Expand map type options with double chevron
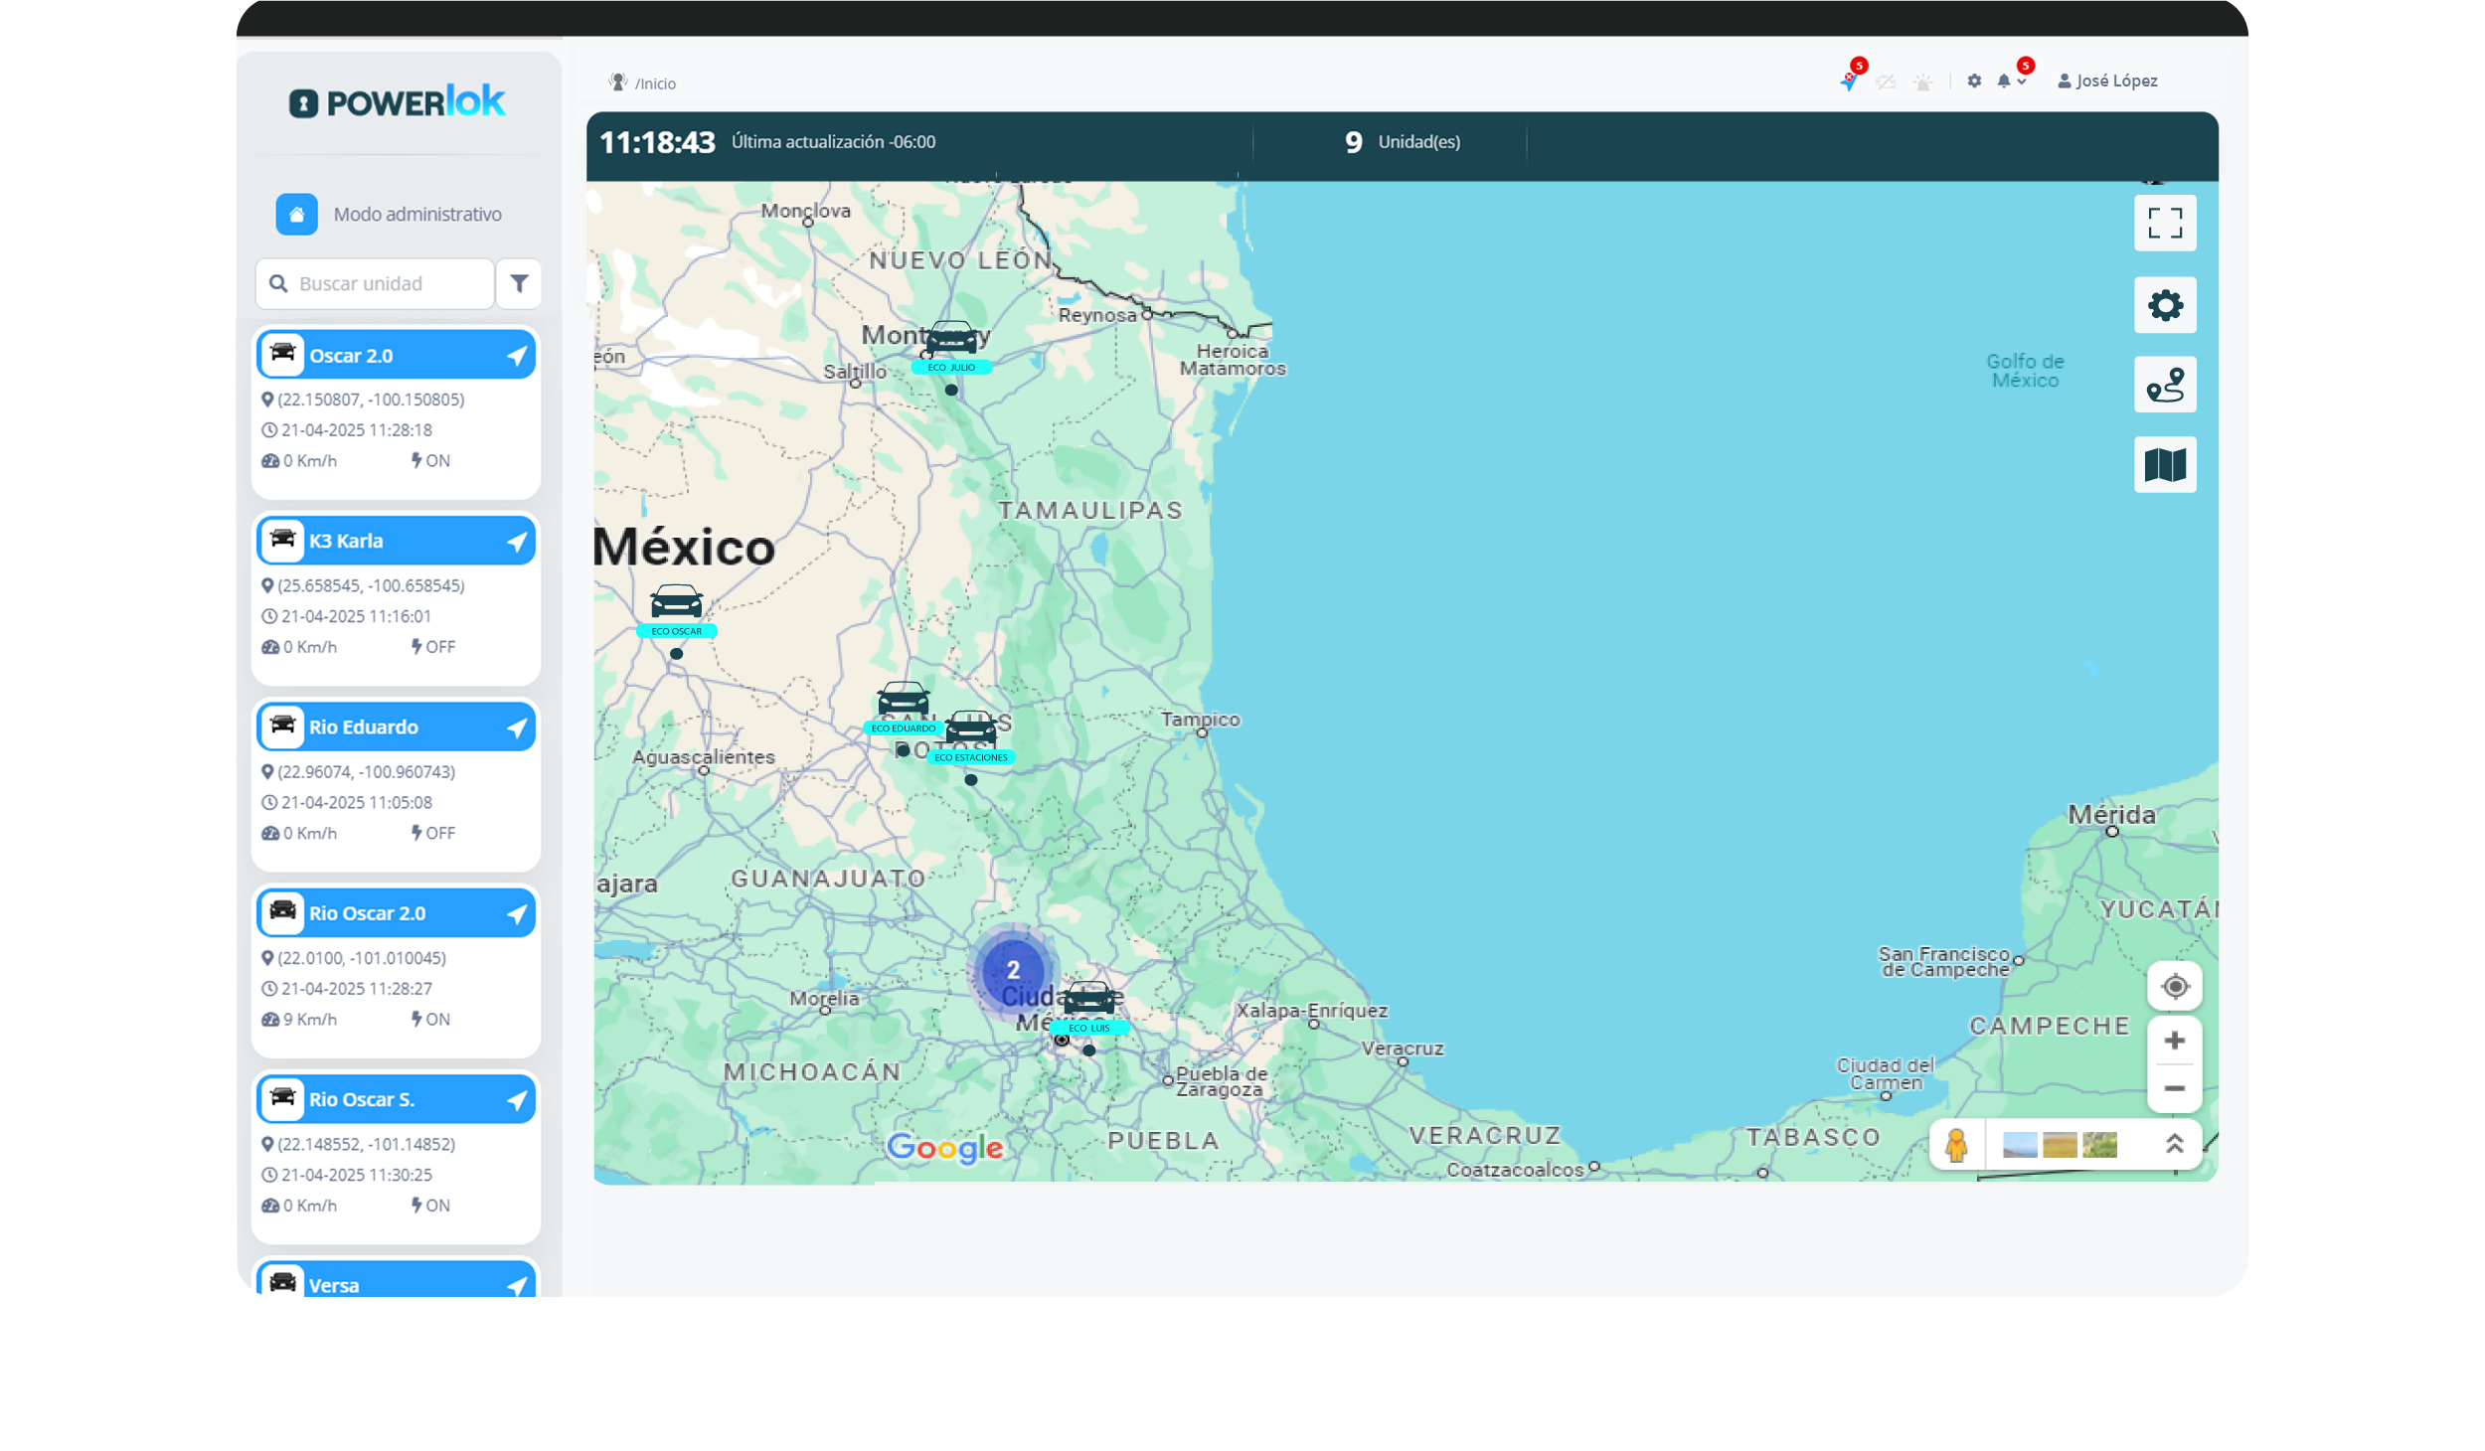Viewport: 2485px width, 1451px height. (2173, 1144)
